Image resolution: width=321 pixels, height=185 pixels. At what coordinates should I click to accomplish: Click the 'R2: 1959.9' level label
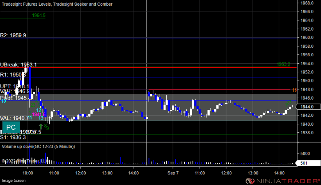(x=13, y=35)
